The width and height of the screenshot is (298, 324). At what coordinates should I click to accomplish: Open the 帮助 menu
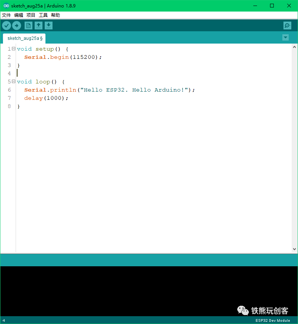tap(56, 15)
